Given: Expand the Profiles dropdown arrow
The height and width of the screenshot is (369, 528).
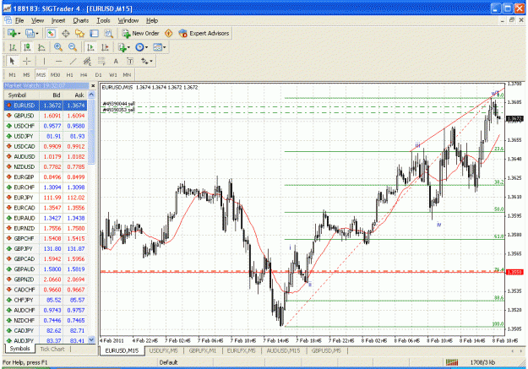Looking at the screenshot, I should click(x=36, y=34).
